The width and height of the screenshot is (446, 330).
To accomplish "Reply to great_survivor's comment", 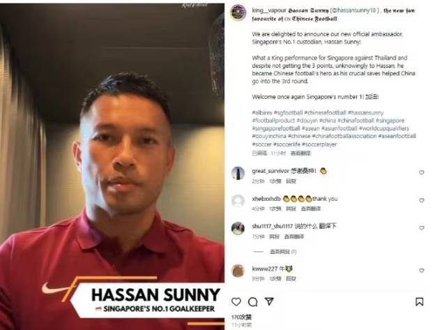I will (291, 181).
